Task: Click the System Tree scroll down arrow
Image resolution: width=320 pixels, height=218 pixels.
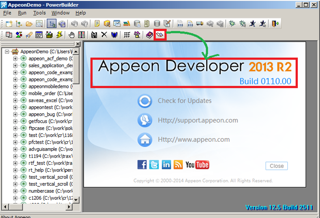Action: point(76,200)
